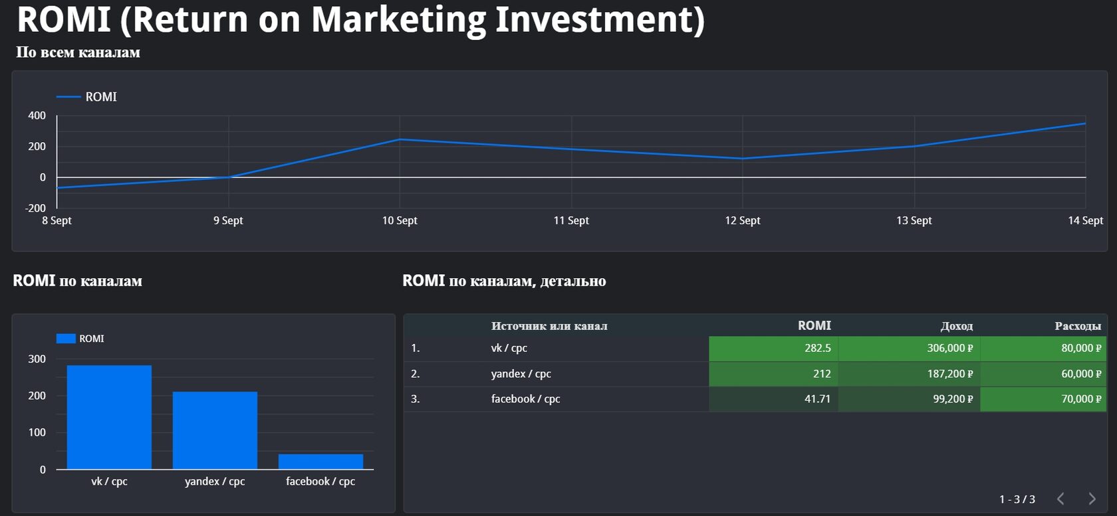Sort table by Доход column header
1117x516 pixels.
click(x=957, y=326)
